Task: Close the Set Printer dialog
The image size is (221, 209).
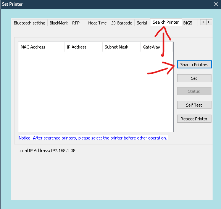Action: [x=216, y=4]
